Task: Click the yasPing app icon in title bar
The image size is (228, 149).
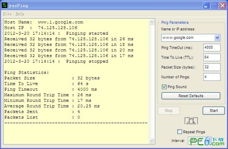Action: [5, 5]
